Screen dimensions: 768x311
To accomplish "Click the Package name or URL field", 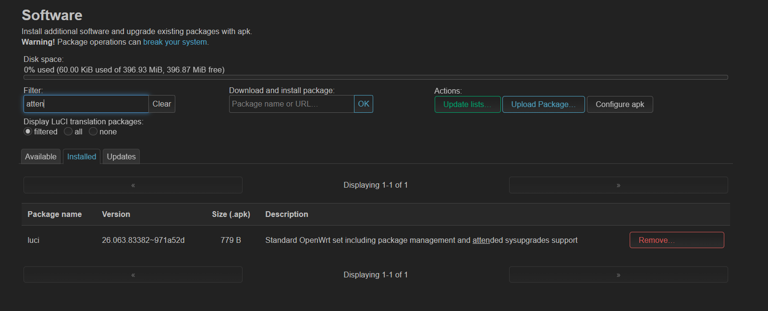I will [x=292, y=104].
